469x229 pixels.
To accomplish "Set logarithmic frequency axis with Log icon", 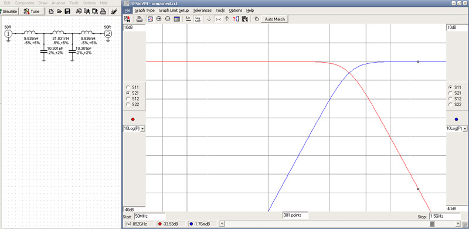I will coord(198,19).
